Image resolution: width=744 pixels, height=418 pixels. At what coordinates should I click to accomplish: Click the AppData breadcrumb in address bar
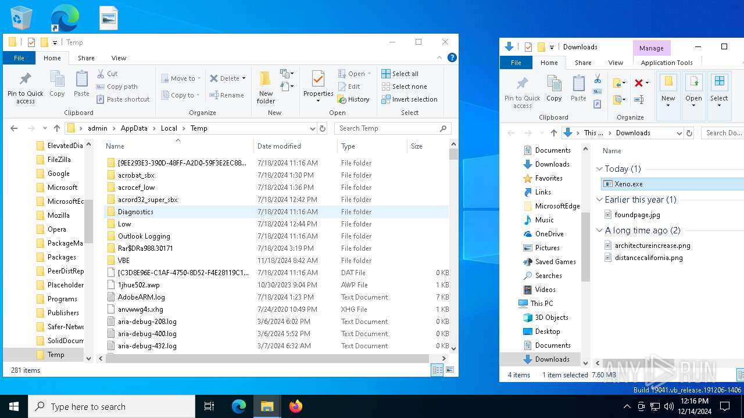(134, 128)
